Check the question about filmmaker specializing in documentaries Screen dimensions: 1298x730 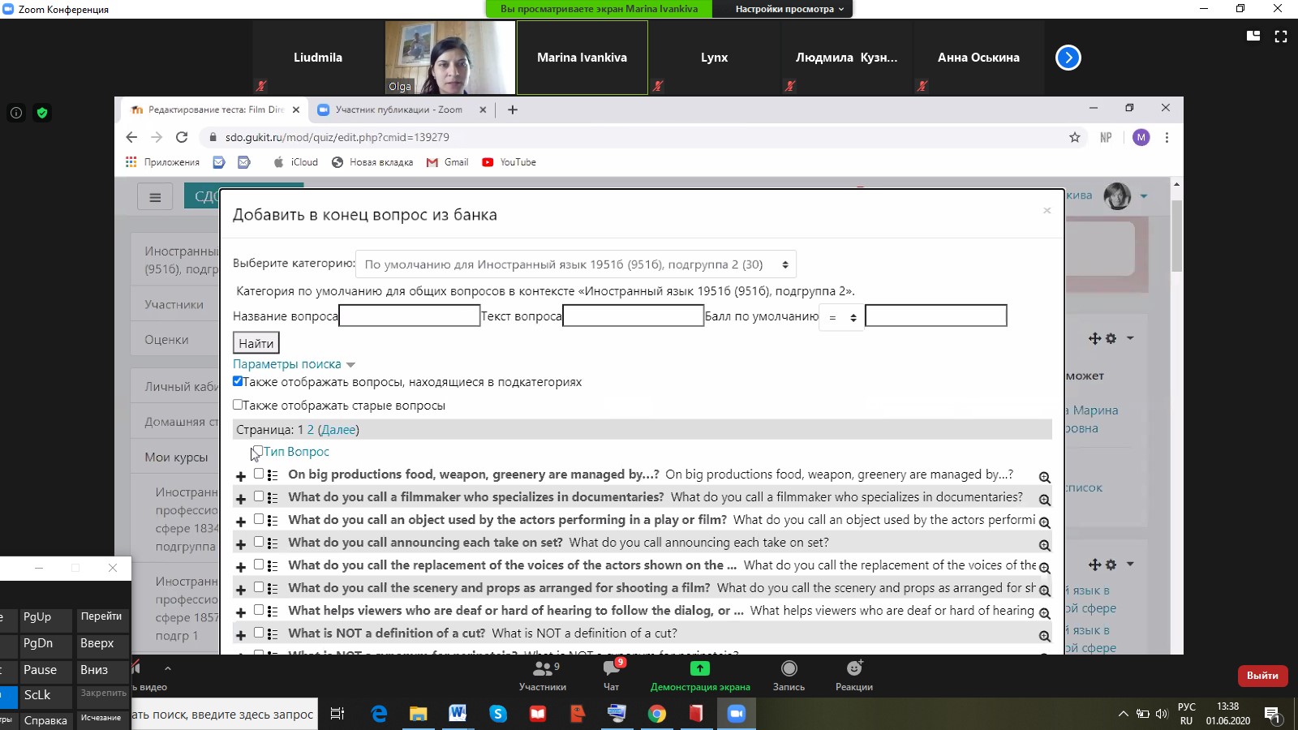pyautogui.click(x=259, y=496)
